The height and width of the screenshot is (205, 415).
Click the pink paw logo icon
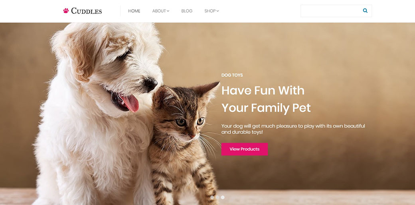tap(66, 11)
